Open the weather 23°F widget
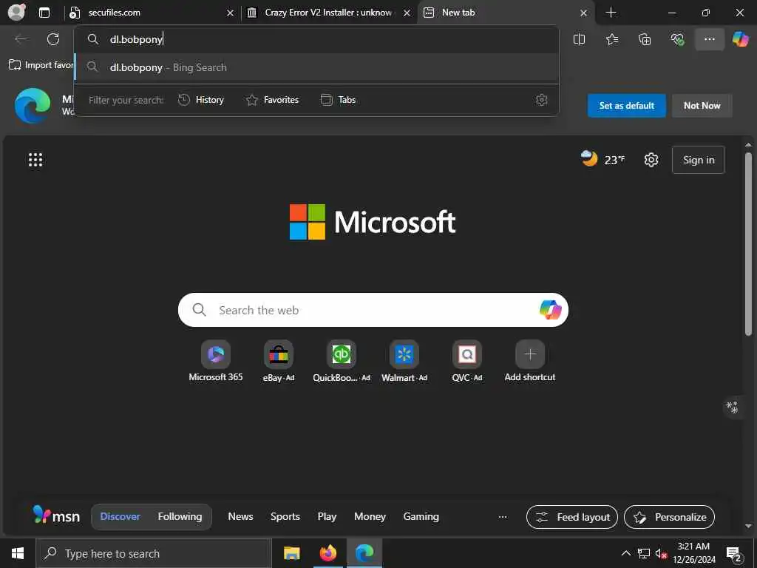Screen dimensions: 757x568 coord(602,159)
